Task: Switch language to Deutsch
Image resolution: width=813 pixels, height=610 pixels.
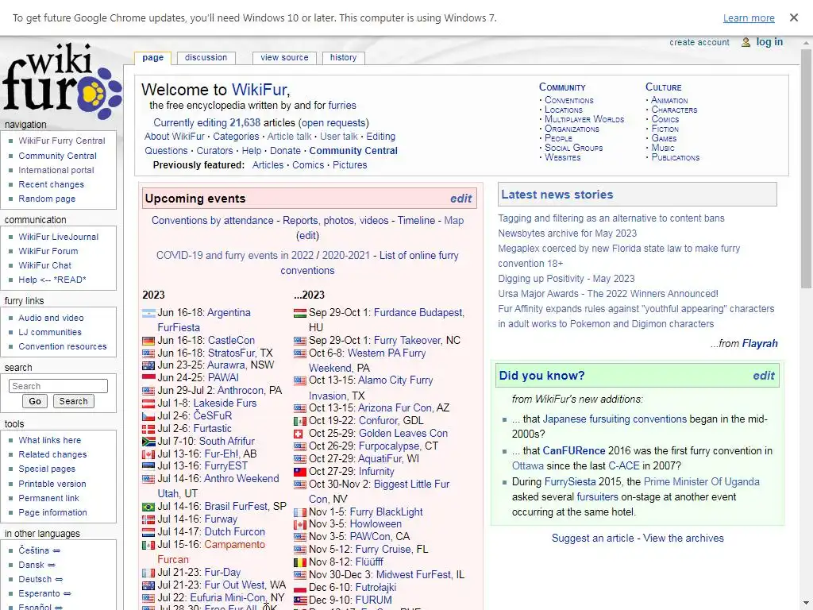Action: [x=35, y=579]
